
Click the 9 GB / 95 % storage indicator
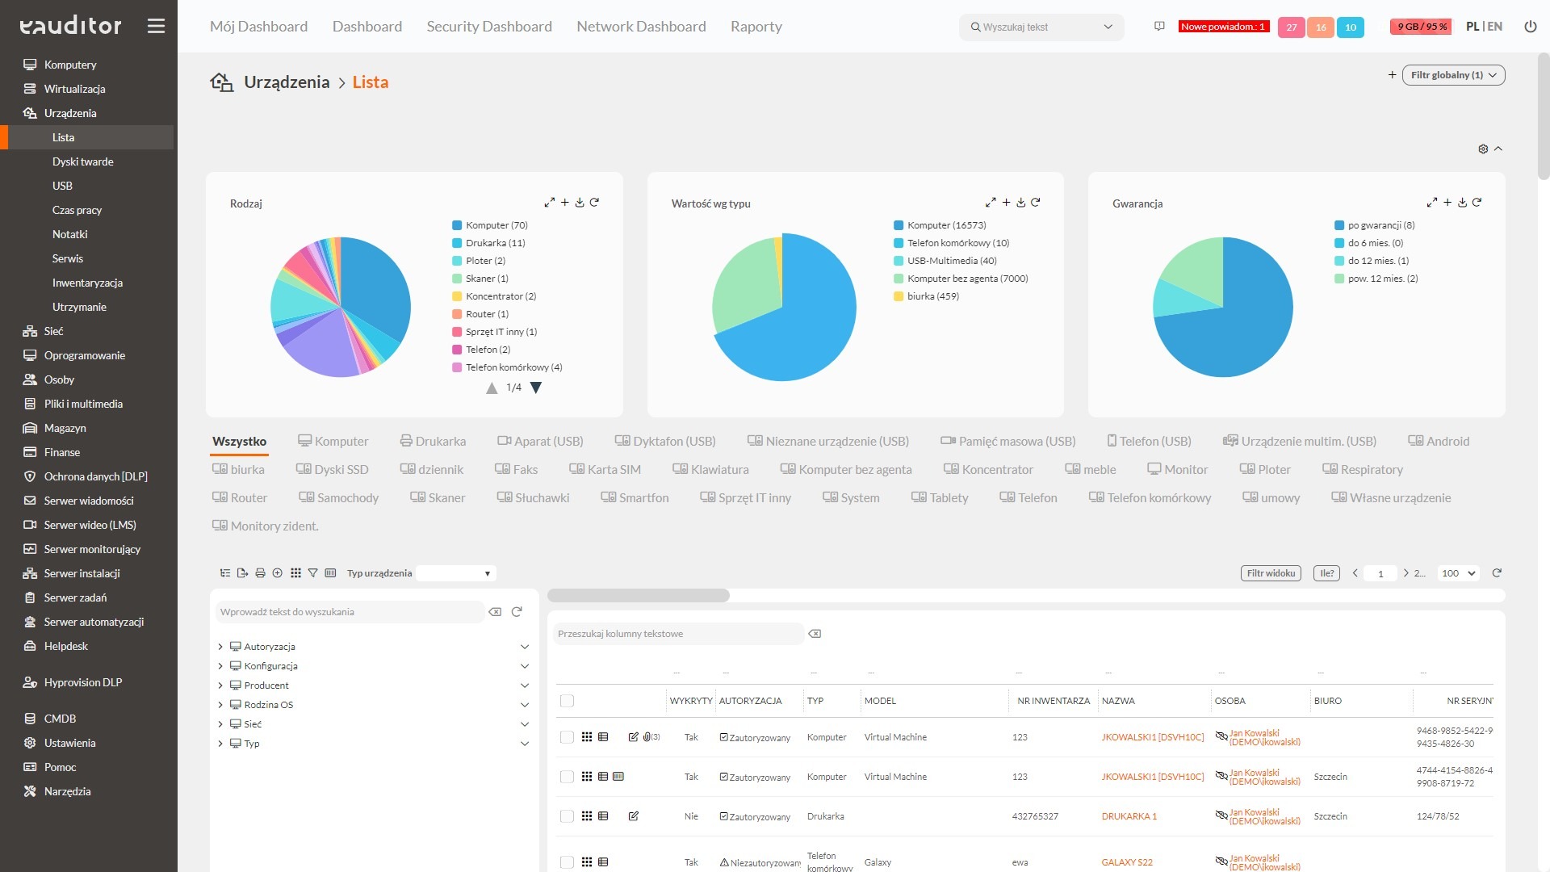pos(1421,27)
